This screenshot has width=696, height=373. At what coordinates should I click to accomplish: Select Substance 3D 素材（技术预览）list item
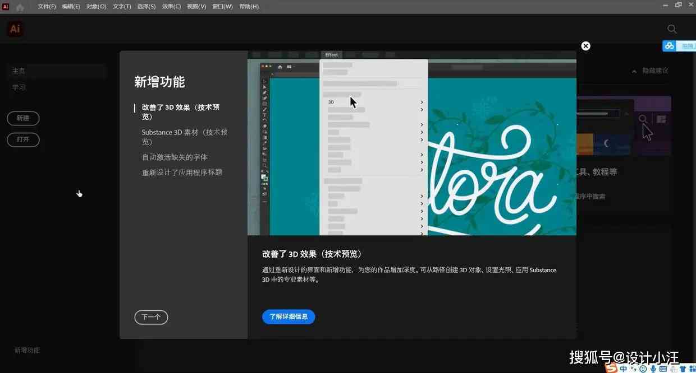click(x=185, y=137)
